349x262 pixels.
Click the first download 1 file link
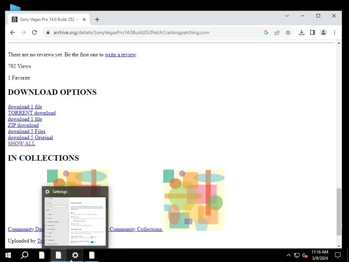[x=25, y=107]
